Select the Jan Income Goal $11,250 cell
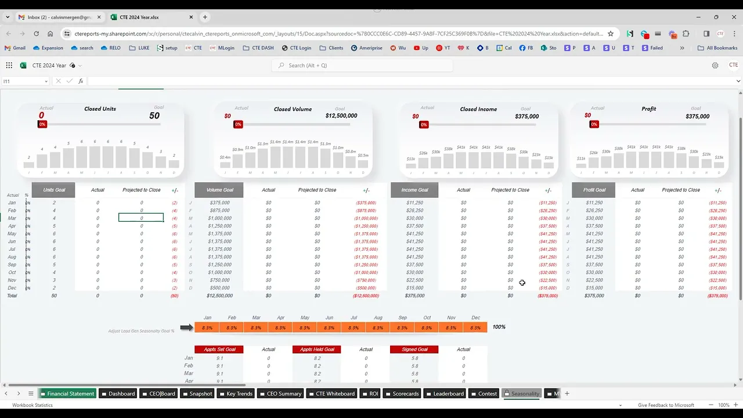The width and height of the screenshot is (743, 418). (414, 203)
